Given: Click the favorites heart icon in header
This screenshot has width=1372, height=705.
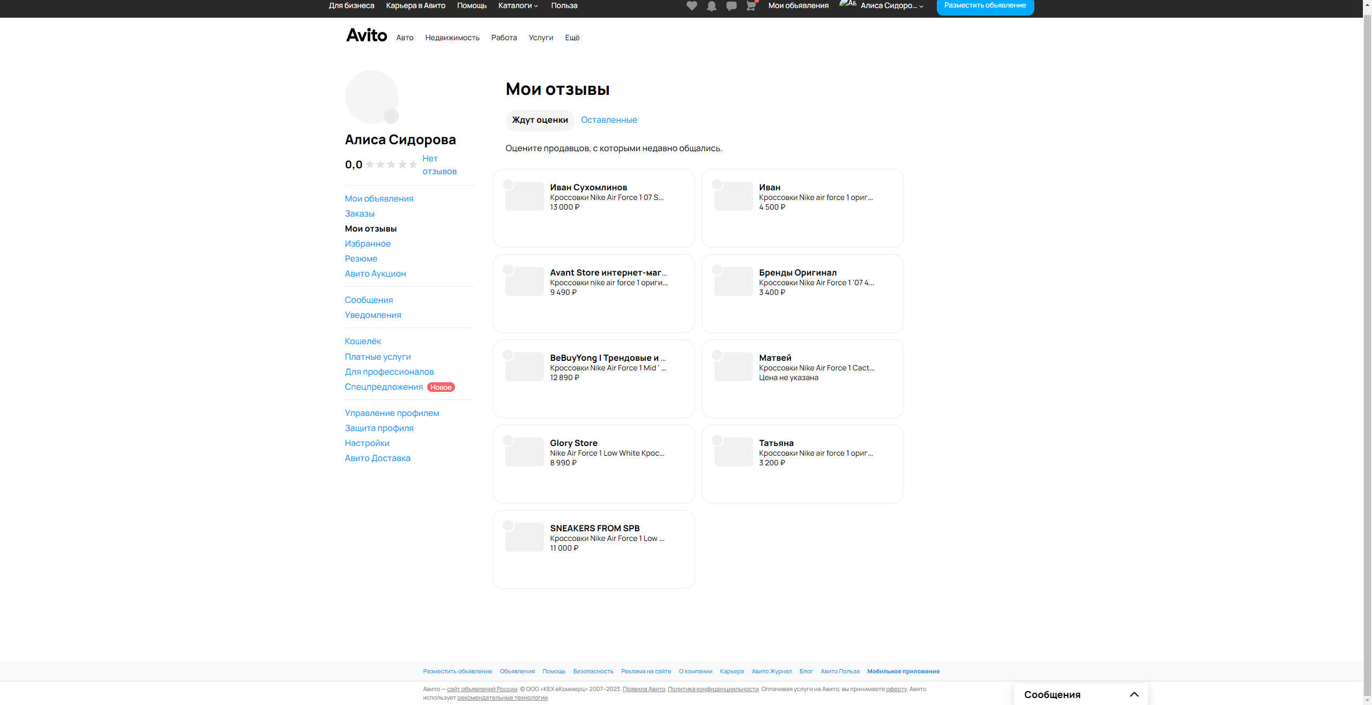Looking at the screenshot, I should (x=691, y=6).
